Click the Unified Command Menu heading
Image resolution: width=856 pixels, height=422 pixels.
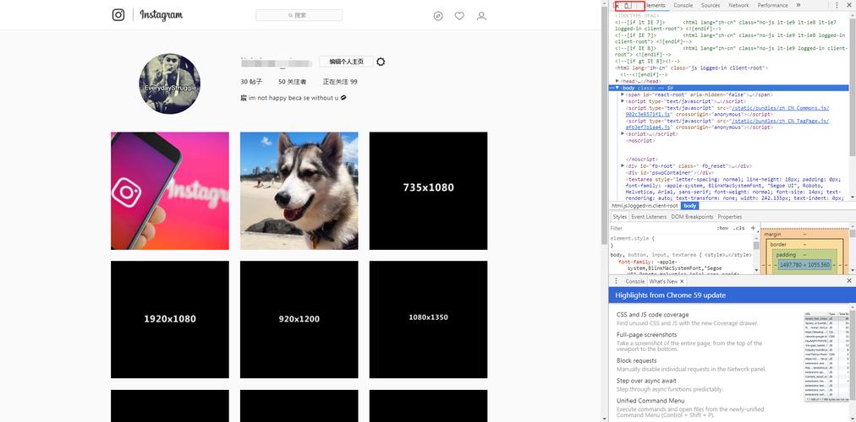650,401
